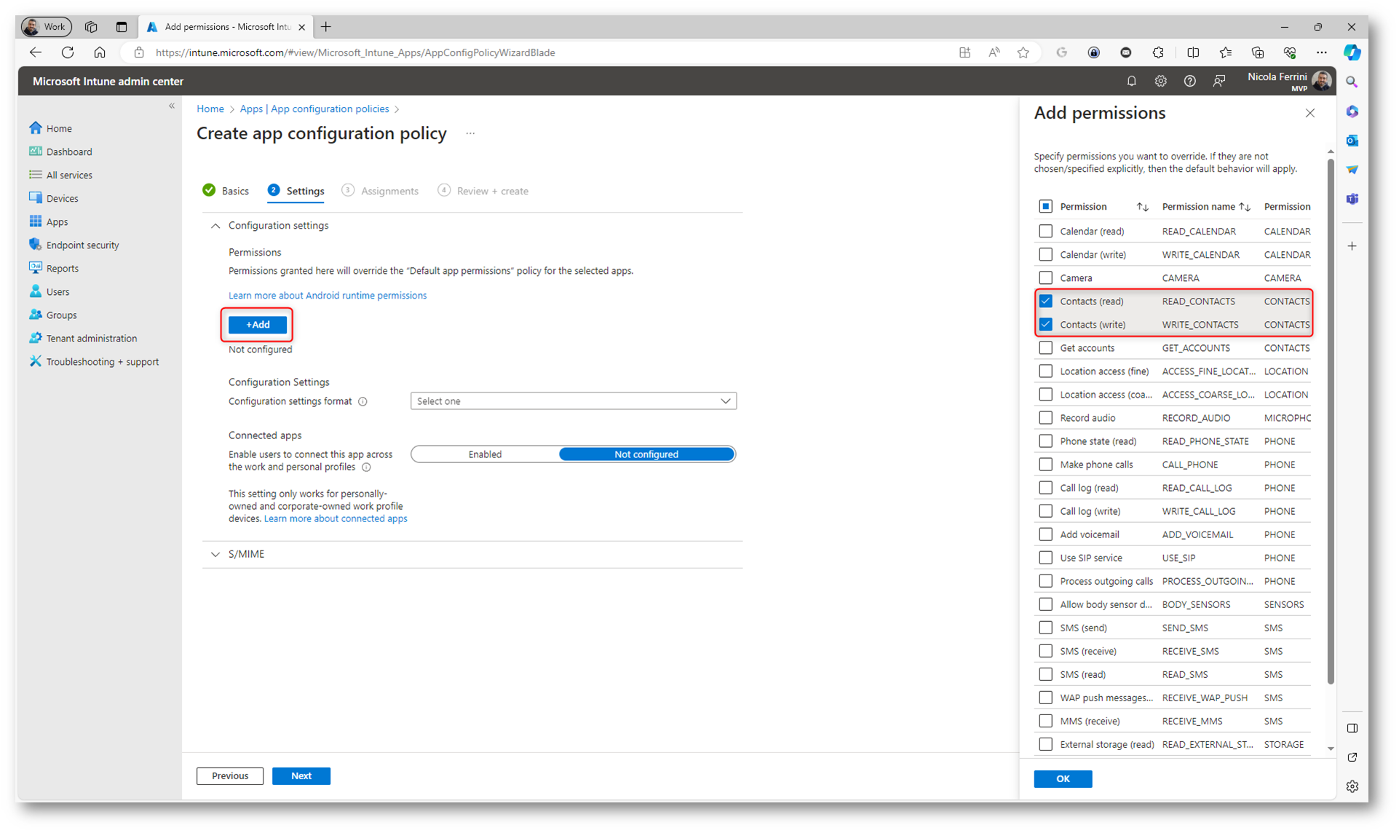This screenshot has width=1399, height=833.
Task: Click the +Add permissions button
Action: pyautogui.click(x=258, y=325)
